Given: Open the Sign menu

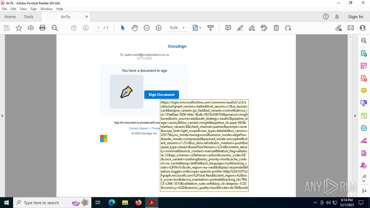Looking at the screenshot, I should pyautogui.click(x=33, y=9).
